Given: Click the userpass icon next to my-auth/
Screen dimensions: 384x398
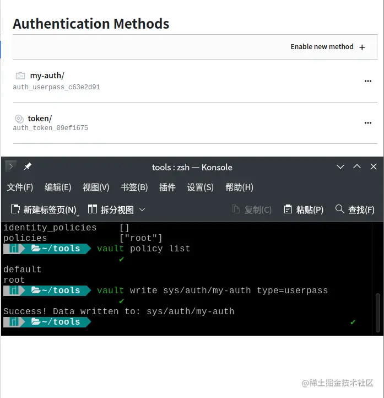Looking at the screenshot, I should (20, 76).
